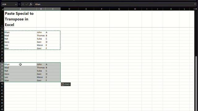Click cell A28 containing Leo
The image size is (198, 111).
pyautogui.click(x=20, y=45)
